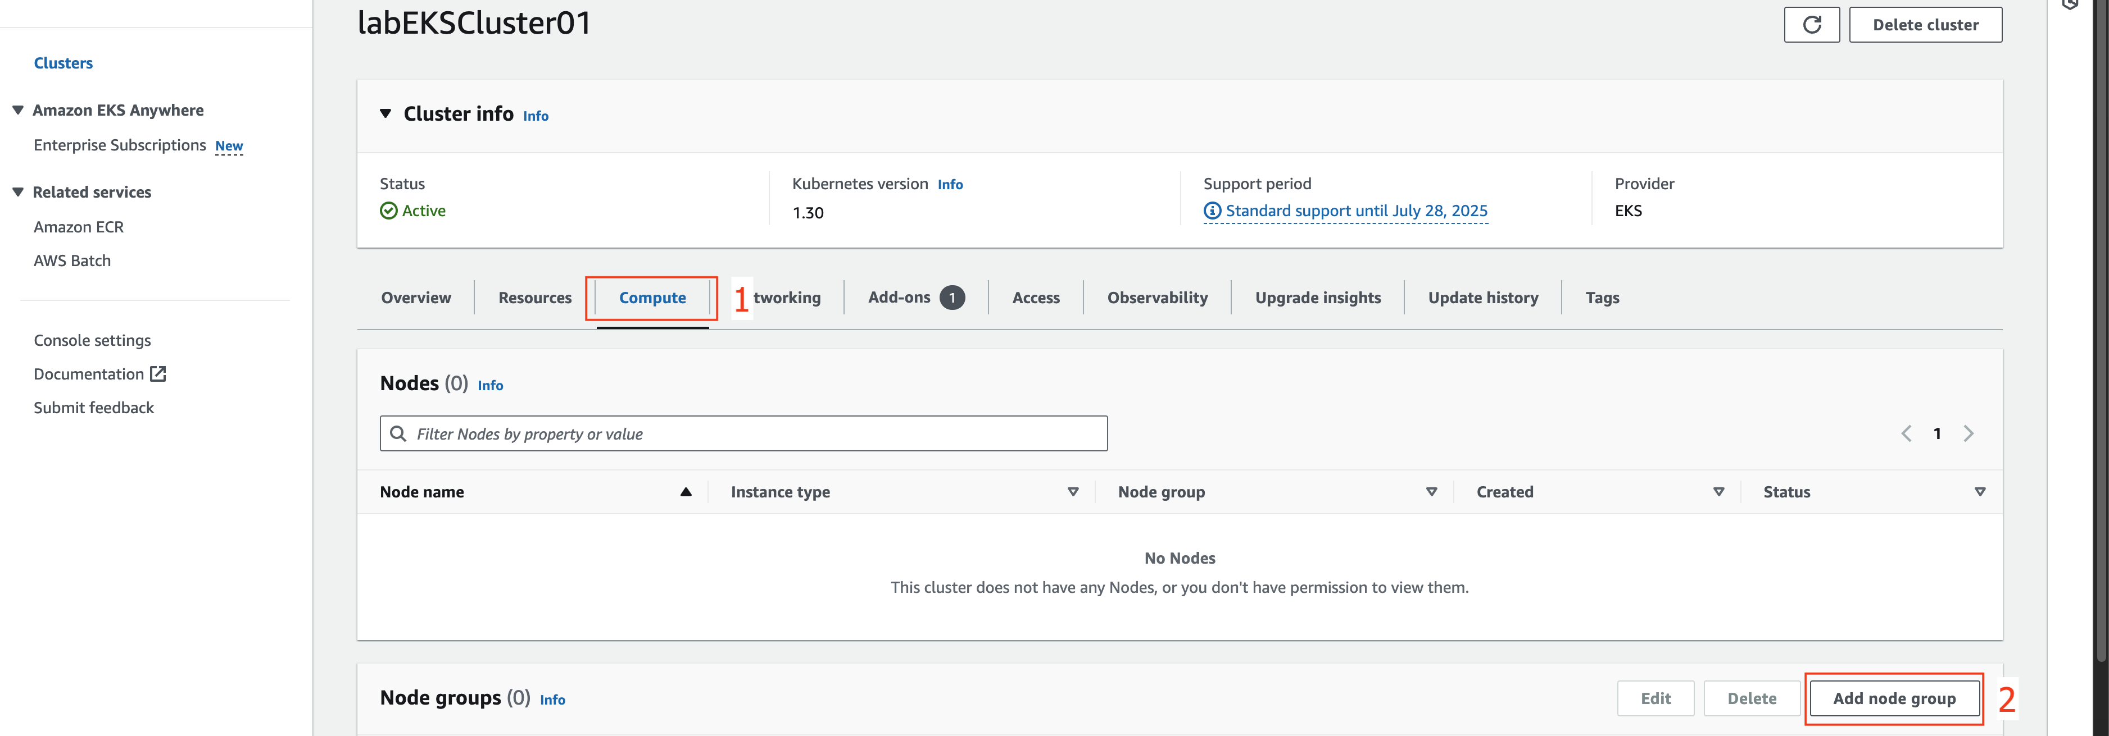Click the info icon beside Standard support
The height and width of the screenshot is (736, 2109).
tap(1212, 211)
